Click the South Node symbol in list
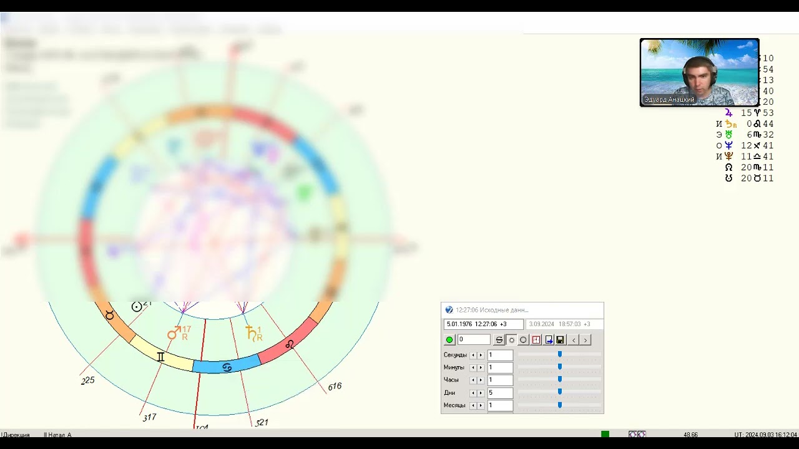The height and width of the screenshot is (449, 799). point(728,178)
